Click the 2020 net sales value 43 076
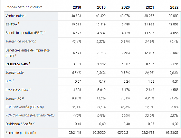 pyautogui.click(x=125, y=16)
